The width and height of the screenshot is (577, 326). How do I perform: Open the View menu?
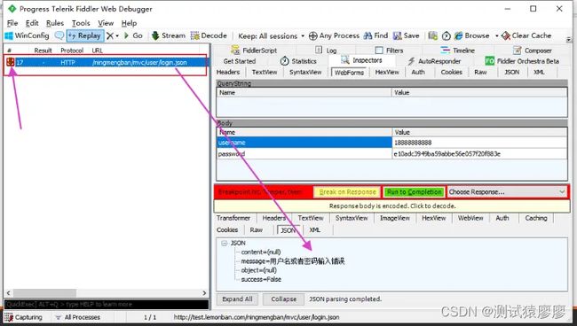(106, 23)
